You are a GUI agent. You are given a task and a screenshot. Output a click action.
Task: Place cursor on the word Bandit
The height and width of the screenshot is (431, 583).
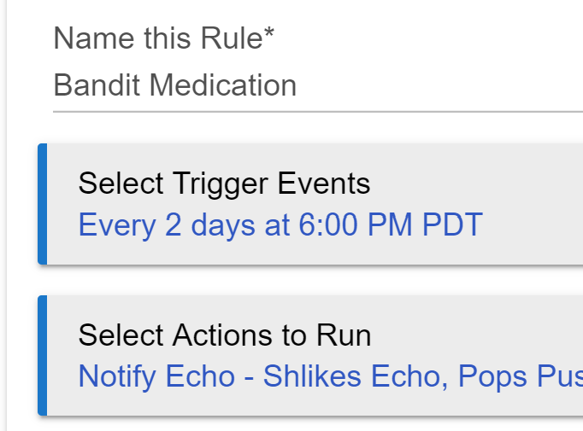97,85
